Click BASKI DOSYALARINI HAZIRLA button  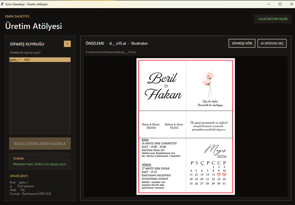tap(40, 144)
